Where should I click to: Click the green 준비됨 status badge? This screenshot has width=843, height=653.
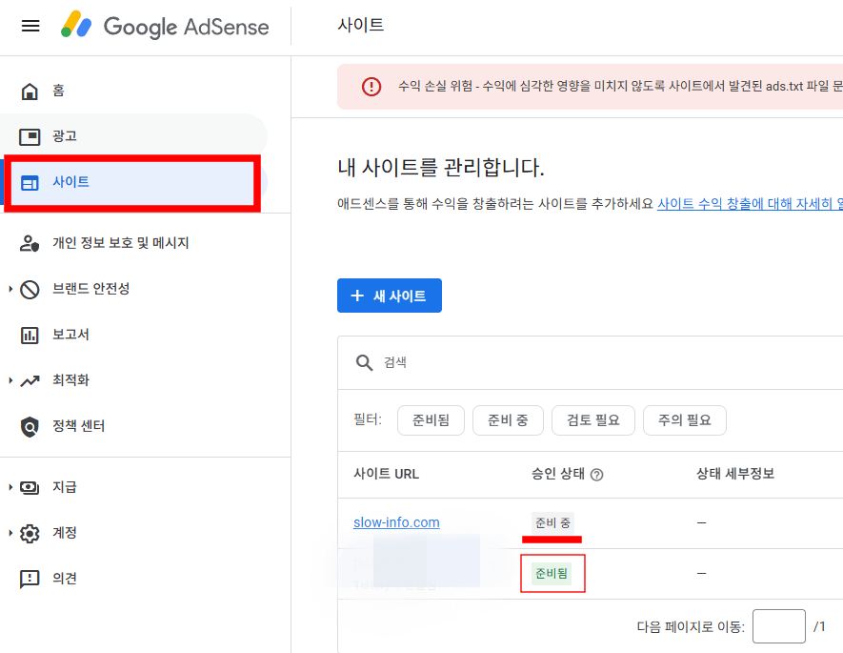click(552, 573)
